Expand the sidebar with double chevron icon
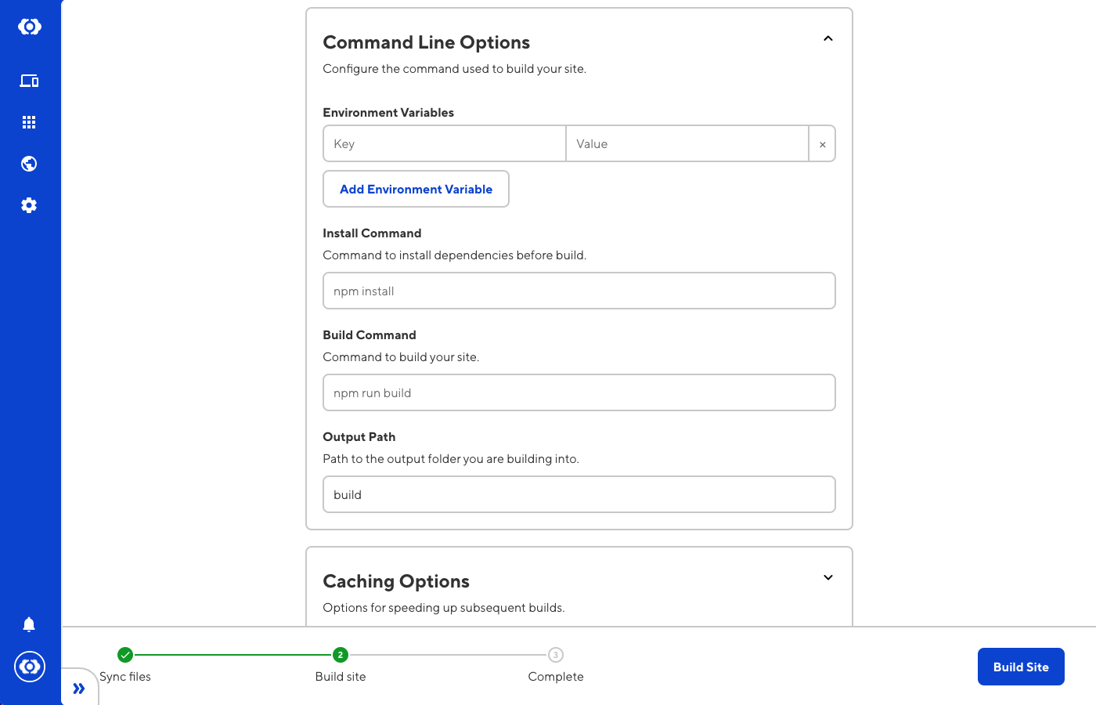 (x=79, y=689)
